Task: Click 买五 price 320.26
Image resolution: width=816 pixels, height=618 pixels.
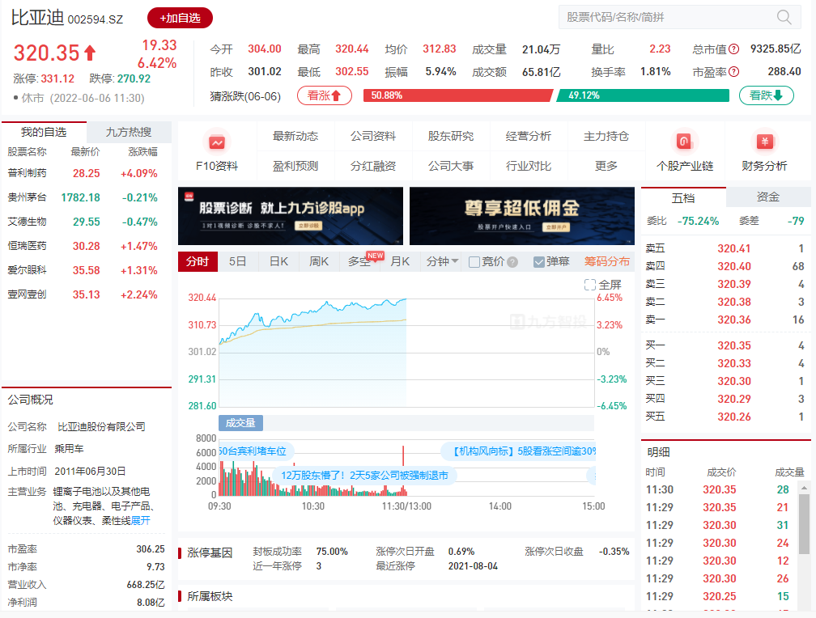Action: 733,417
